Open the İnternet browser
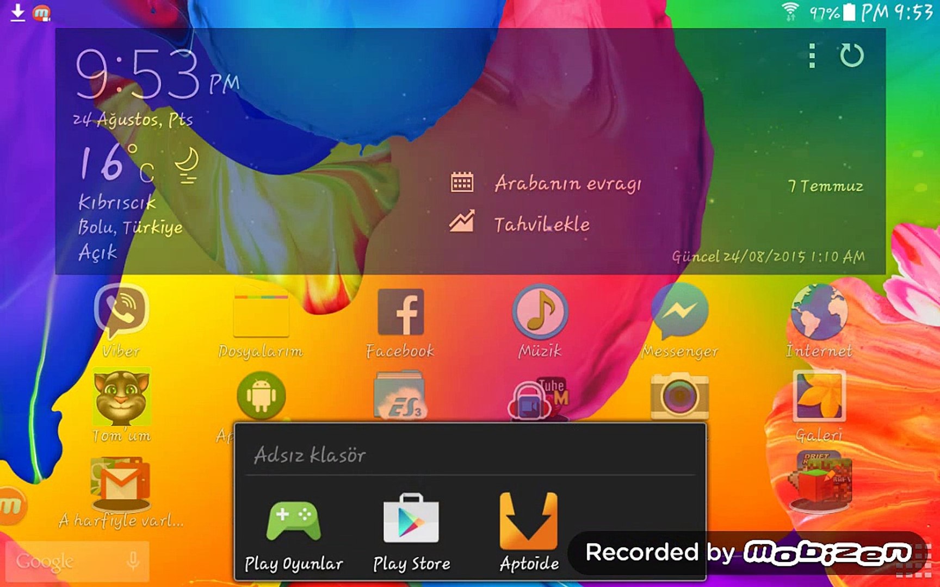The image size is (940, 587). [819, 312]
